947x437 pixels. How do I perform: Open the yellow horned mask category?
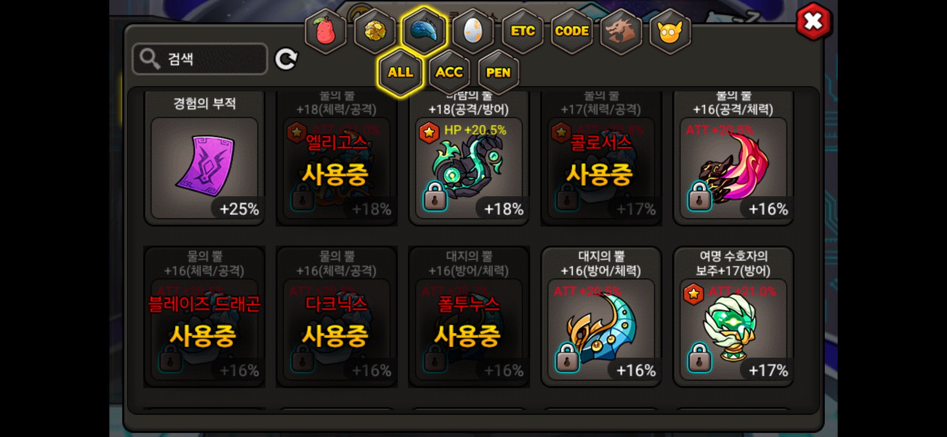click(670, 31)
